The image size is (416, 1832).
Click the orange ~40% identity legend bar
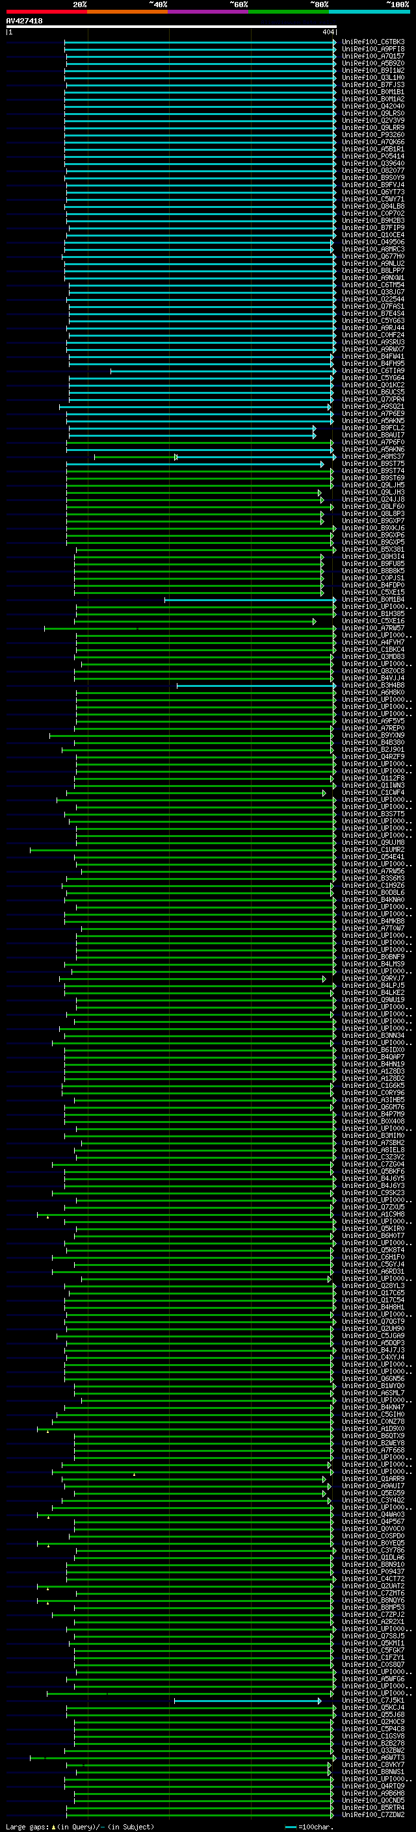[x=127, y=12]
